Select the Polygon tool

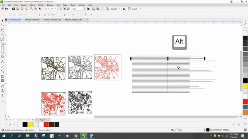pyautogui.click(x=2, y=57)
